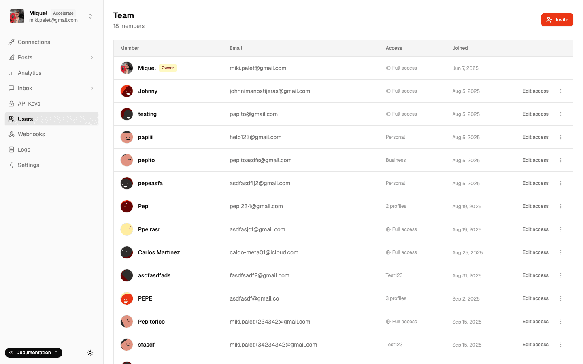Click the Logs document icon
The width and height of the screenshot is (583, 364).
[x=11, y=150]
